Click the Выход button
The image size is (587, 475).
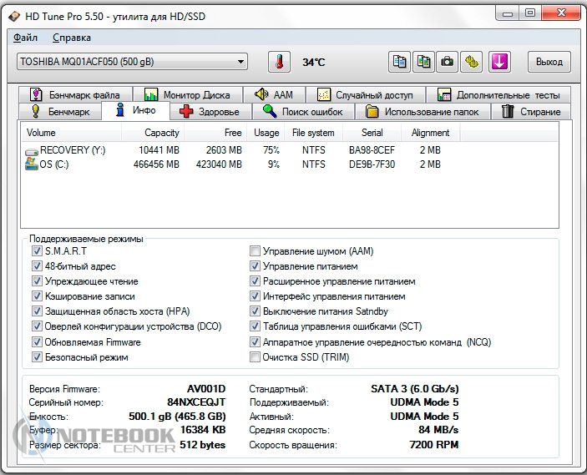[549, 62]
